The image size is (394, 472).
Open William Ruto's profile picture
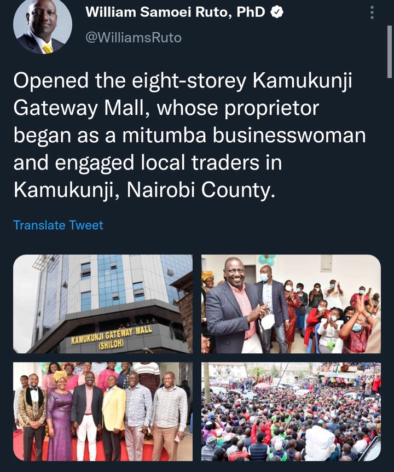pos(43,25)
